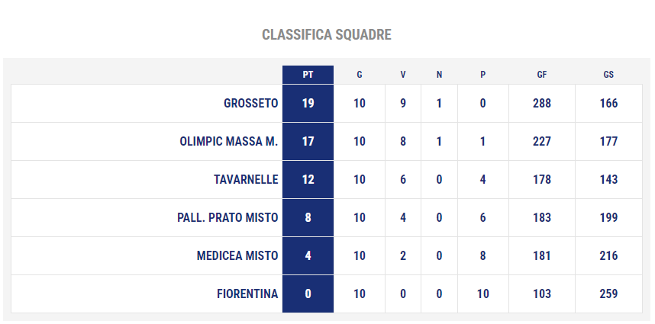This screenshot has height=324, width=655.
Task: Click the G column header
Action: (360, 75)
